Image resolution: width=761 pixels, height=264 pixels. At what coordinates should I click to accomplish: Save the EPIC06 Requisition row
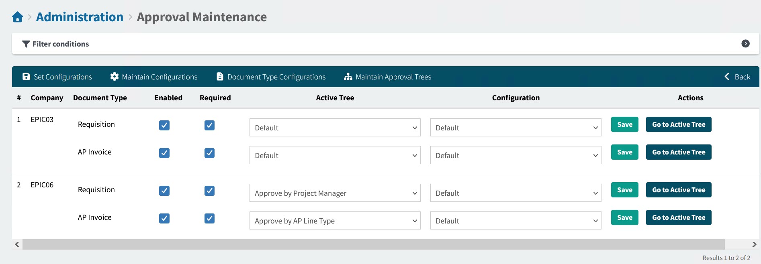(x=625, y=190)
